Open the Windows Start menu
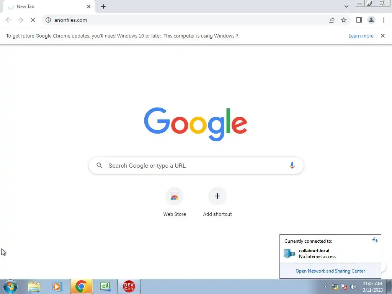Image resolution: width=392 pixels, height=294 pixels. 10,286
